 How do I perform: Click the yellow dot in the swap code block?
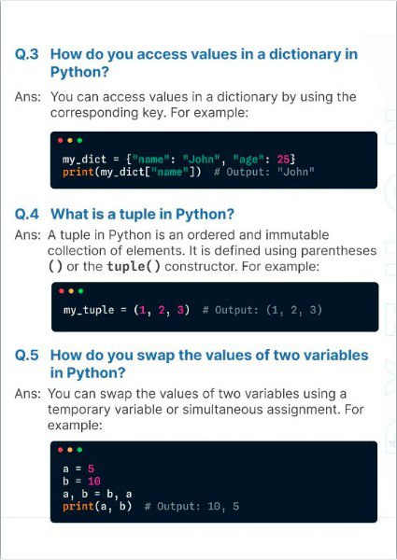coord(70,450)
